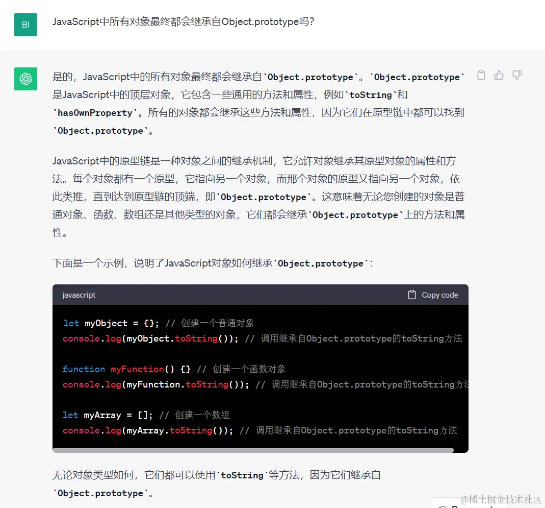This screenshot has height=508, width=545.
Task: Click the inline code `hasOwnProperty`
Action: [95, 113]
